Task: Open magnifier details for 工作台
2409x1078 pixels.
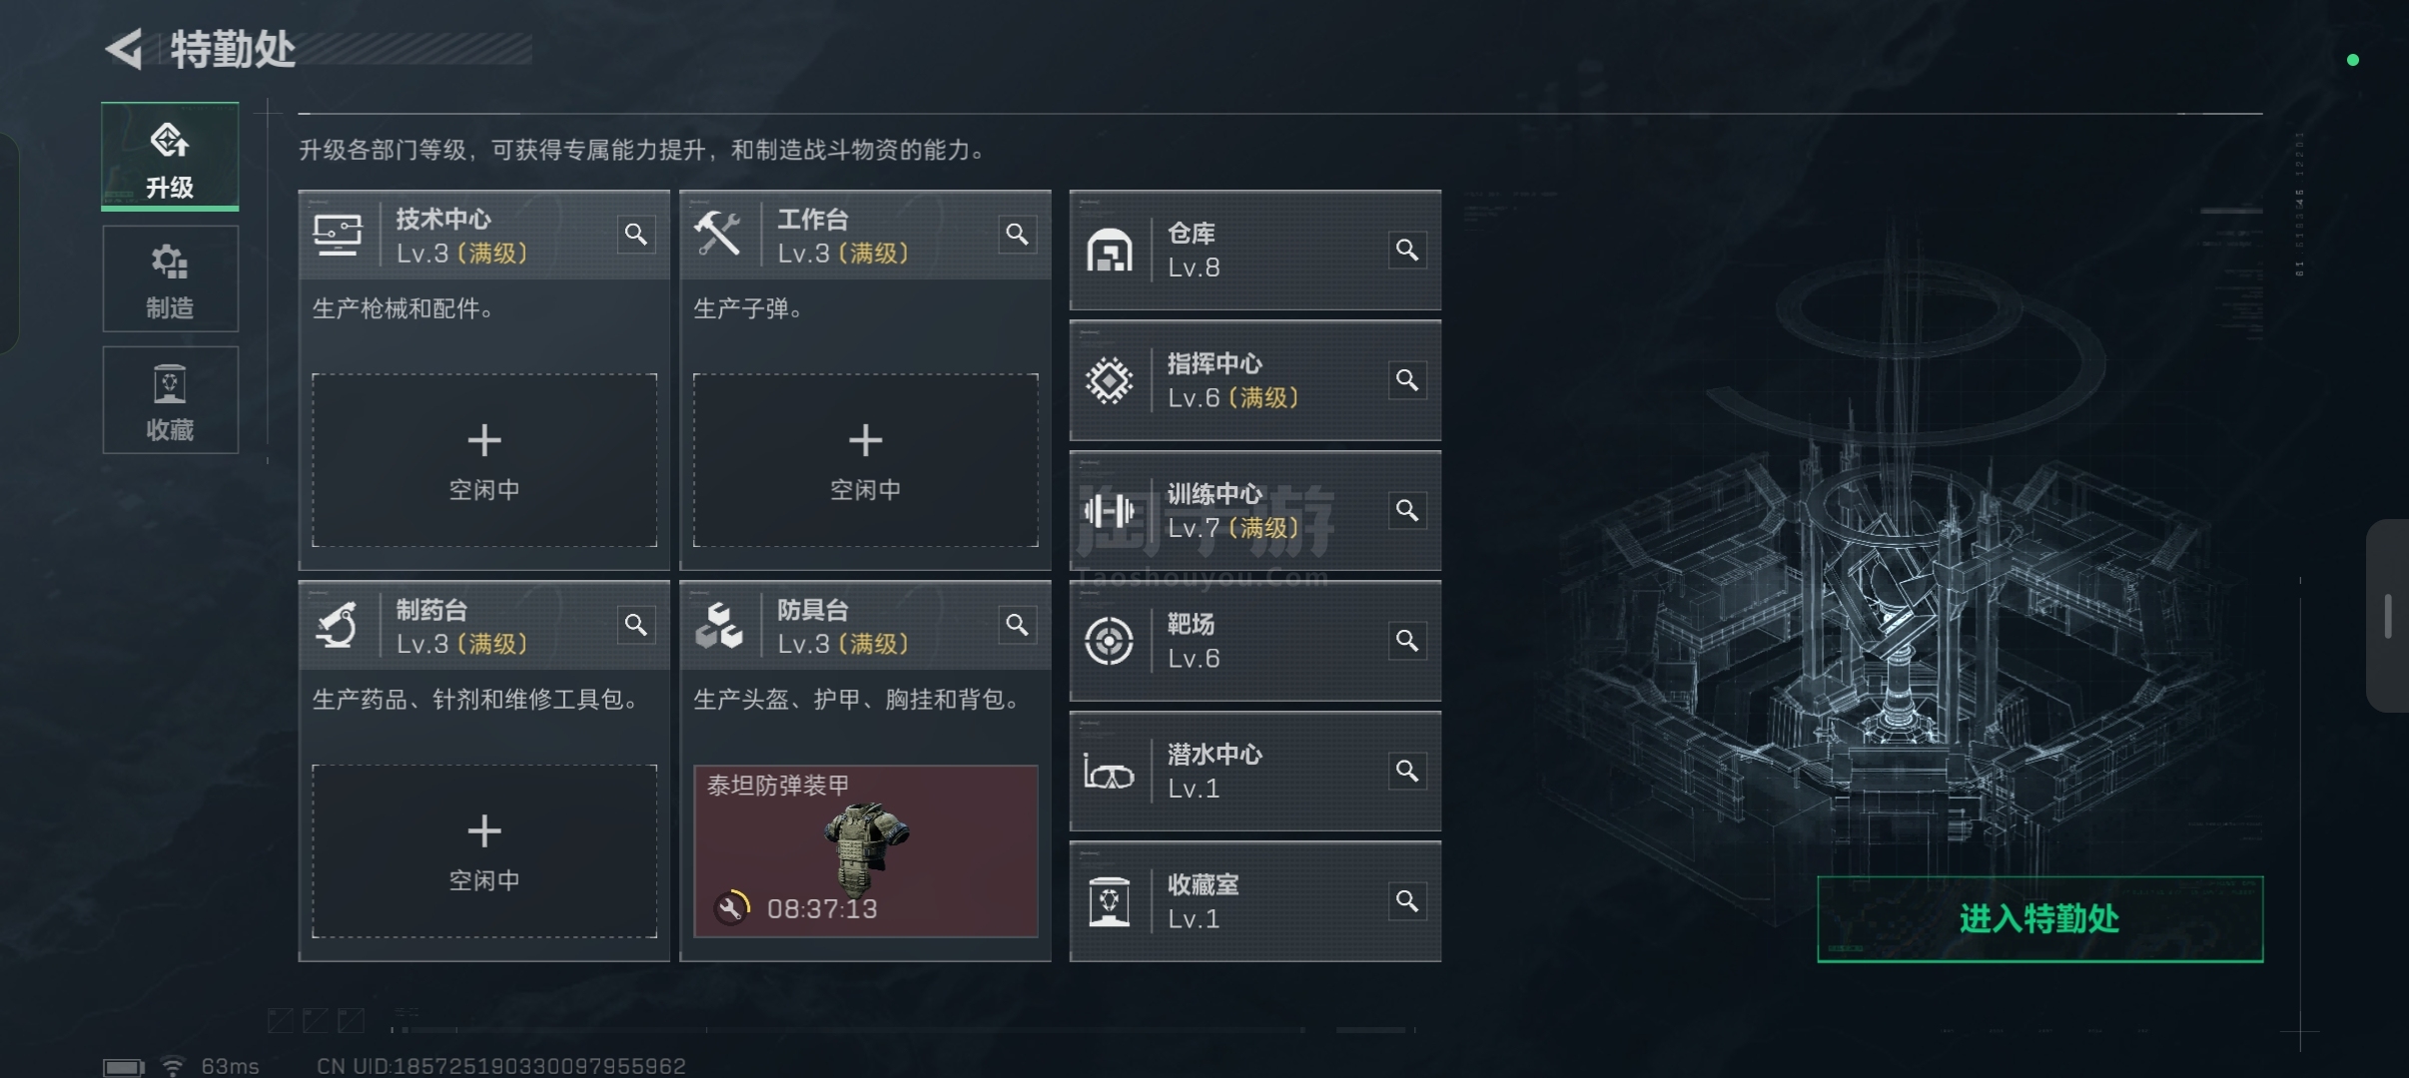Action: (x=1017, y=235)
